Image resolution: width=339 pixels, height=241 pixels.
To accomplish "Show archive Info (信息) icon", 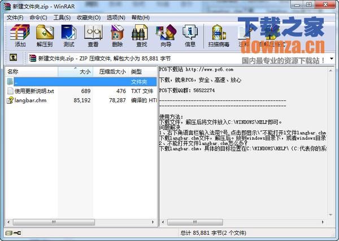I will click(x=190, y=36).
